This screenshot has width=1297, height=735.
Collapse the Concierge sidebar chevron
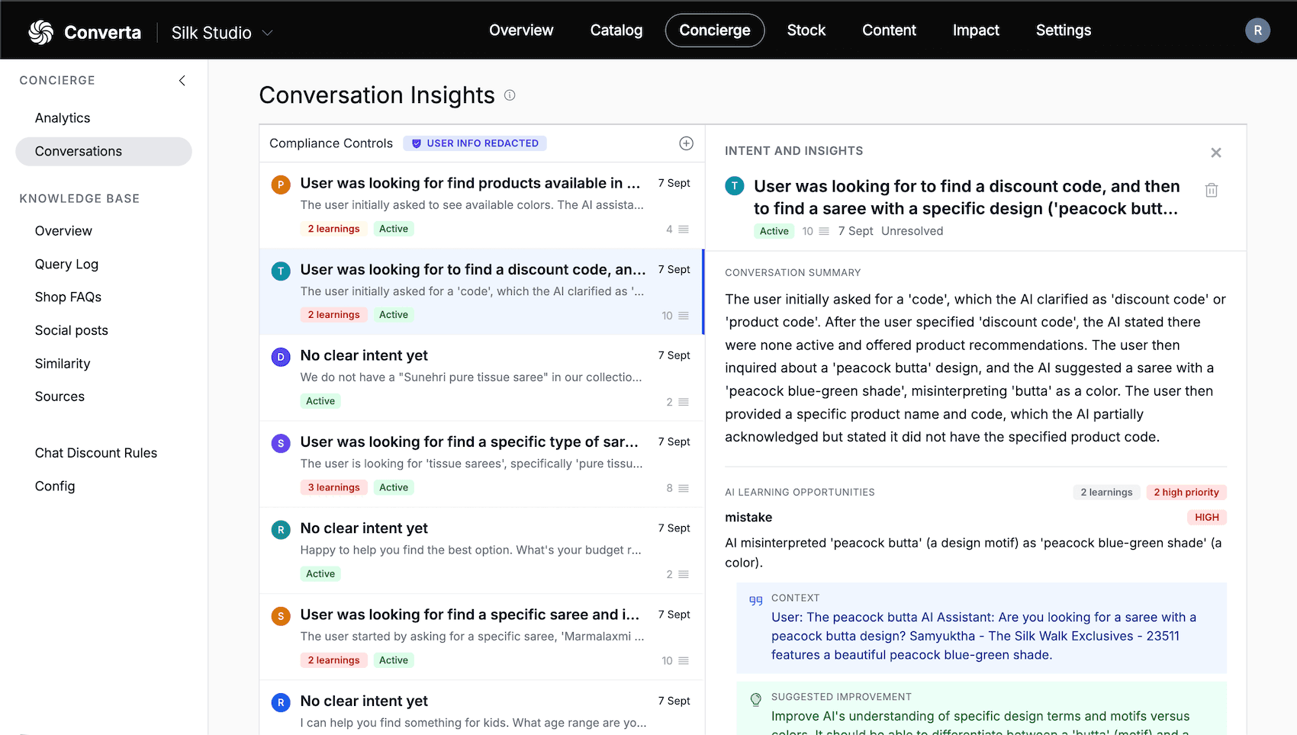click(x=182, y=81)
